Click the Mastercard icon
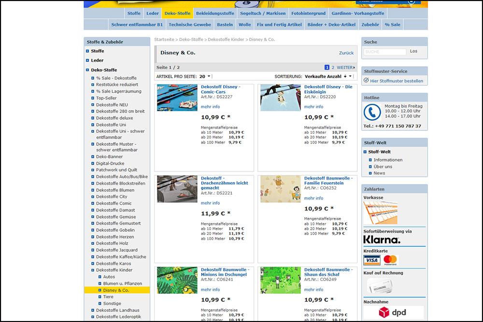 [x=390, y=260]
